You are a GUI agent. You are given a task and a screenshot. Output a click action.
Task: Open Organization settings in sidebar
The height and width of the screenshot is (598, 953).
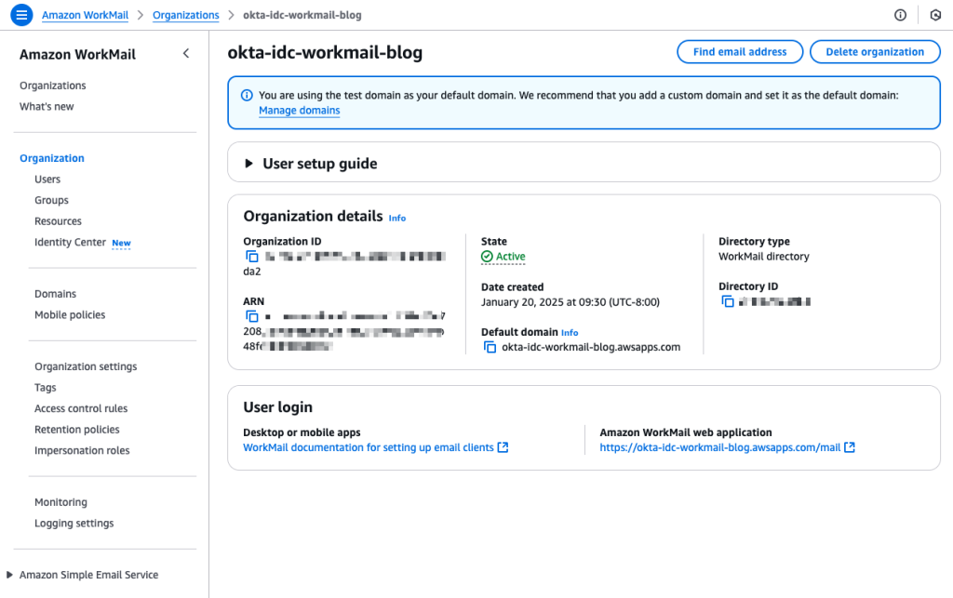click(86, 366)
